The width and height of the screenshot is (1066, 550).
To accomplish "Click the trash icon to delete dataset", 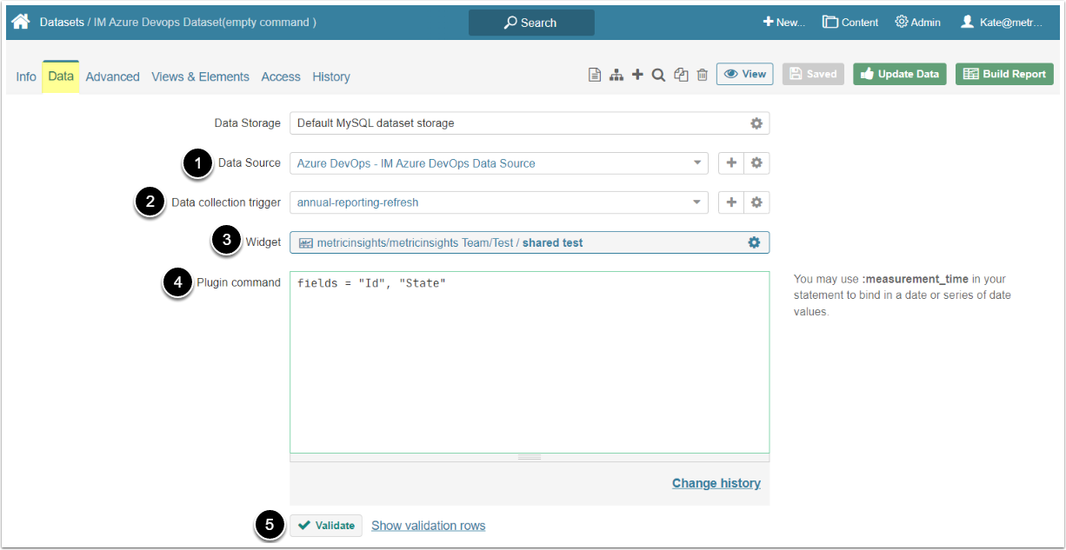I will point(703,75).
